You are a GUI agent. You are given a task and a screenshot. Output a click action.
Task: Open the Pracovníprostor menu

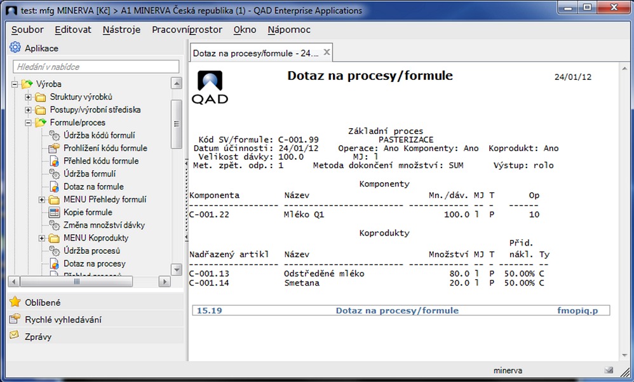click(x=187, y=30)
